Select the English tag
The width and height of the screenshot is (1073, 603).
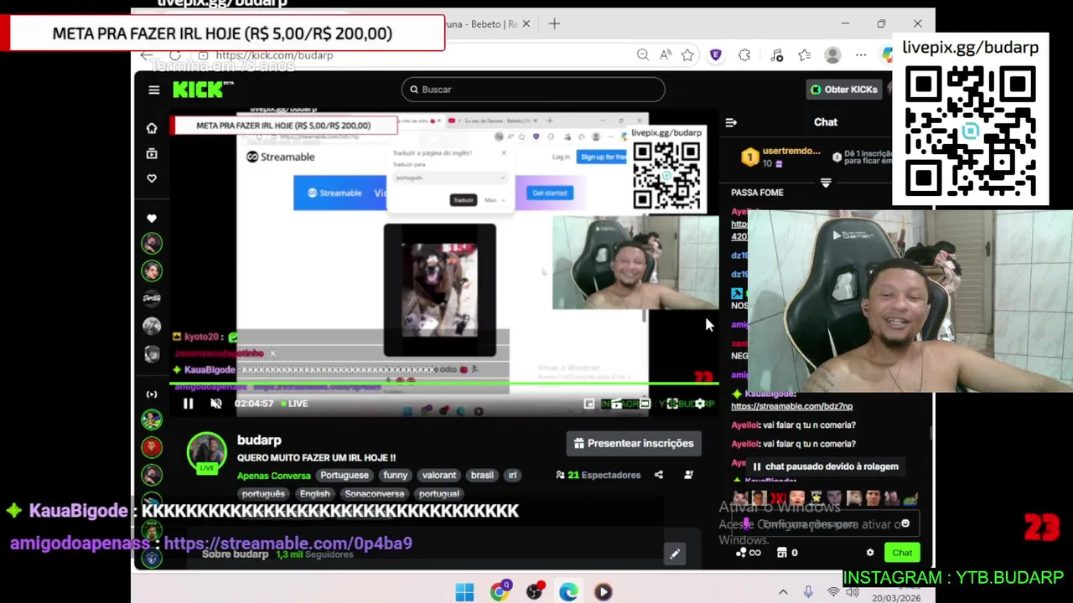314,494
